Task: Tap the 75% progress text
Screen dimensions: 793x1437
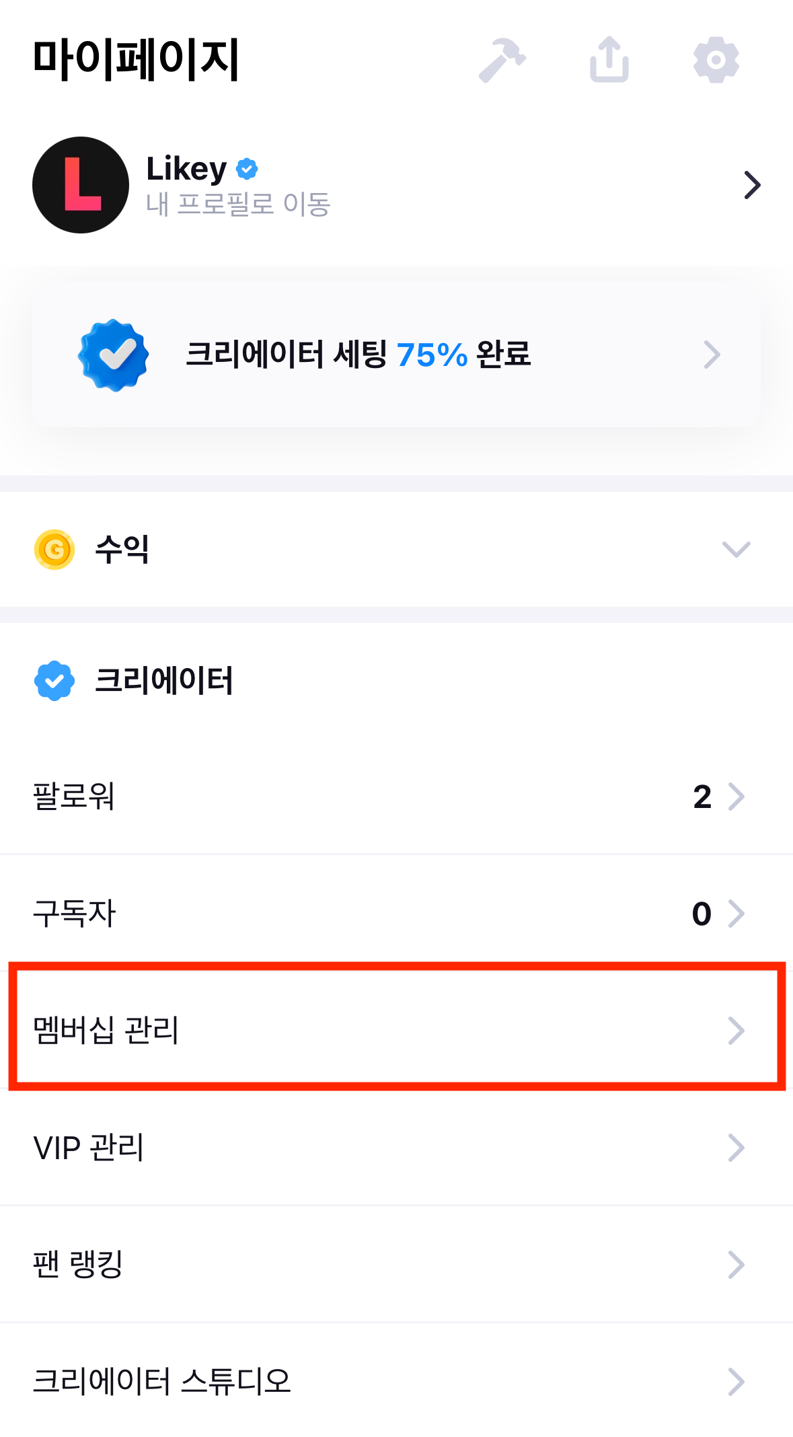Action: [432, 355]
